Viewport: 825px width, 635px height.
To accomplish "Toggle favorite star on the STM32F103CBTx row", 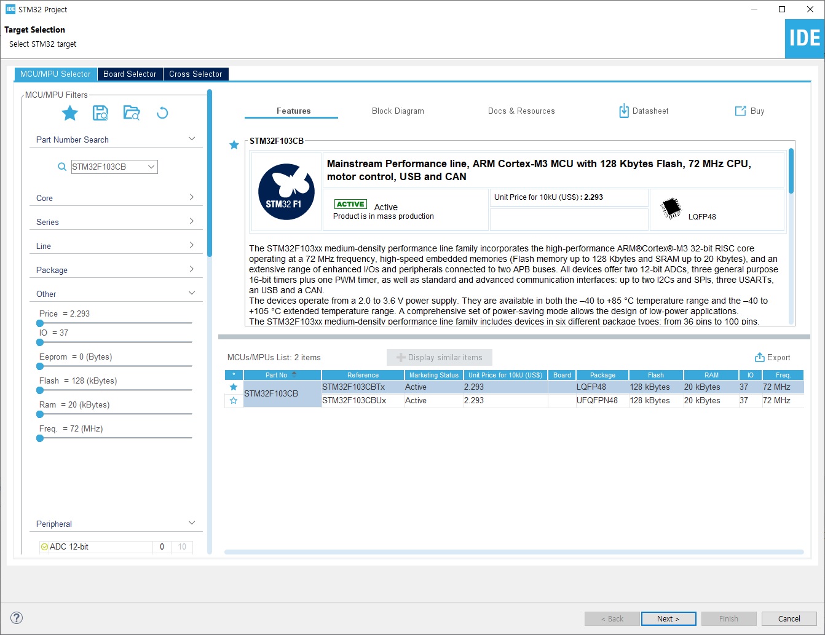I will pyautogui.click(x=234, y=387).
